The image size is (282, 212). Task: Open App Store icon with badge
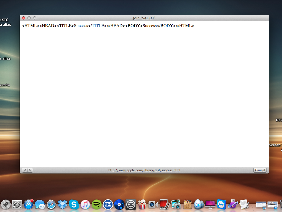(x=29, y=205)
